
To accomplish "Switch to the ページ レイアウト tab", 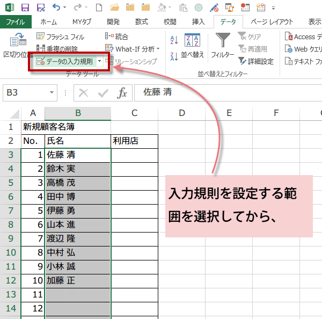I will point(272,22).
